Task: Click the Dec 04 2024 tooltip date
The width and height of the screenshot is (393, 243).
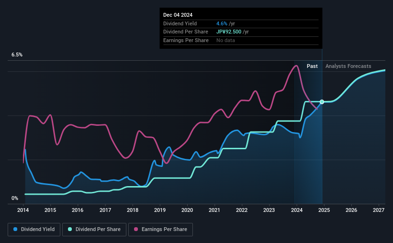Action: point(178,15)
